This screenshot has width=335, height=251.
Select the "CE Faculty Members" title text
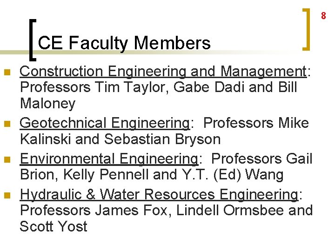pos(124,43)
